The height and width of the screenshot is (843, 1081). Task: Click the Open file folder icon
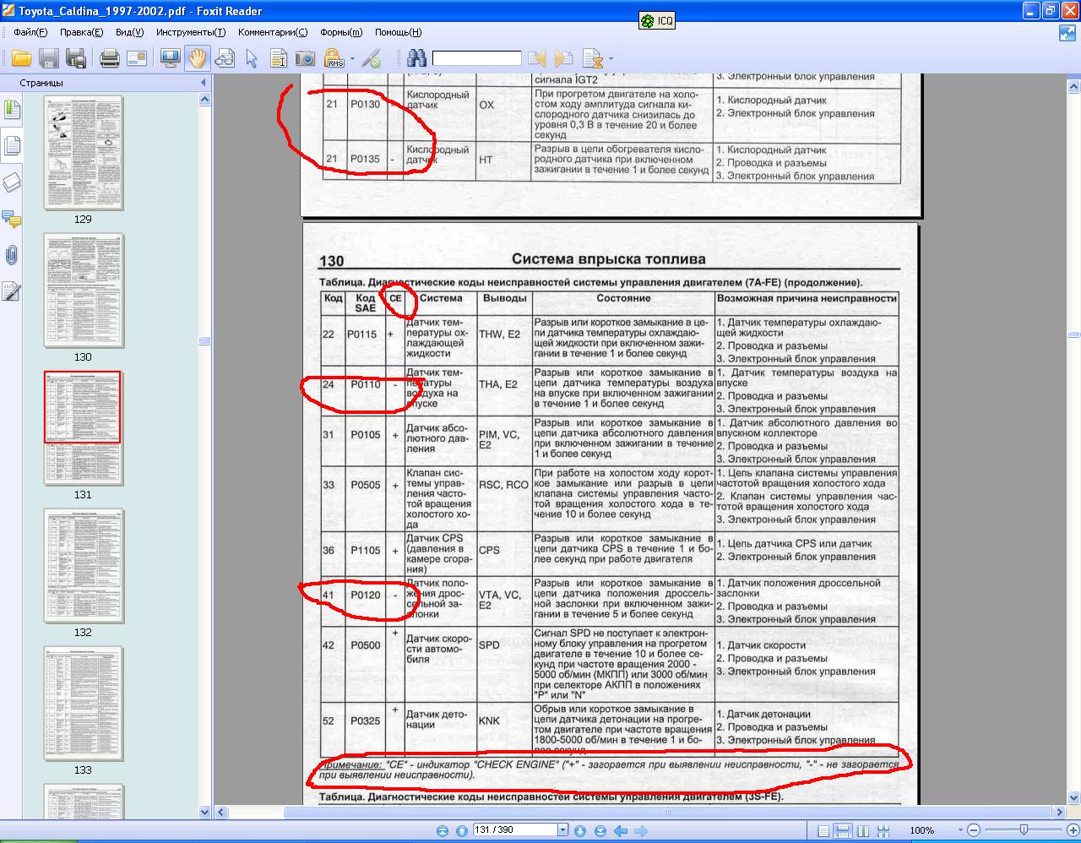pyautogui.click(x=21, y=58)
